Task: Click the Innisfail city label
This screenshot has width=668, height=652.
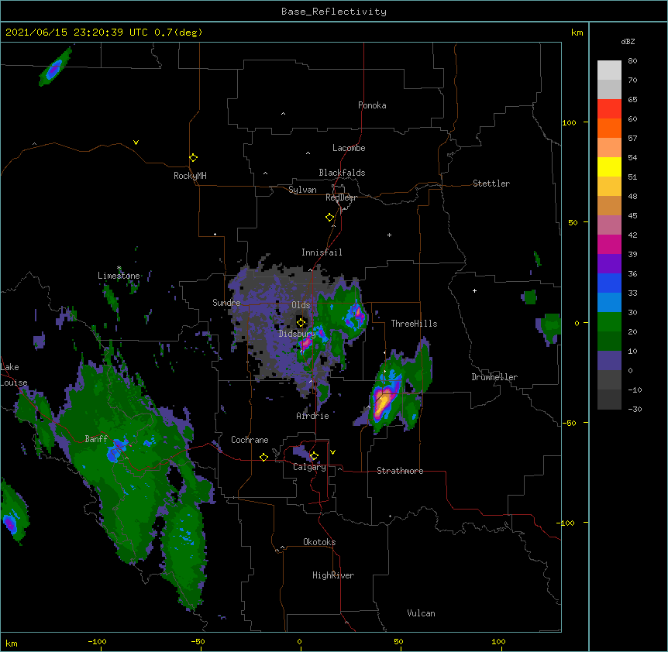Action: pos(322,252)
